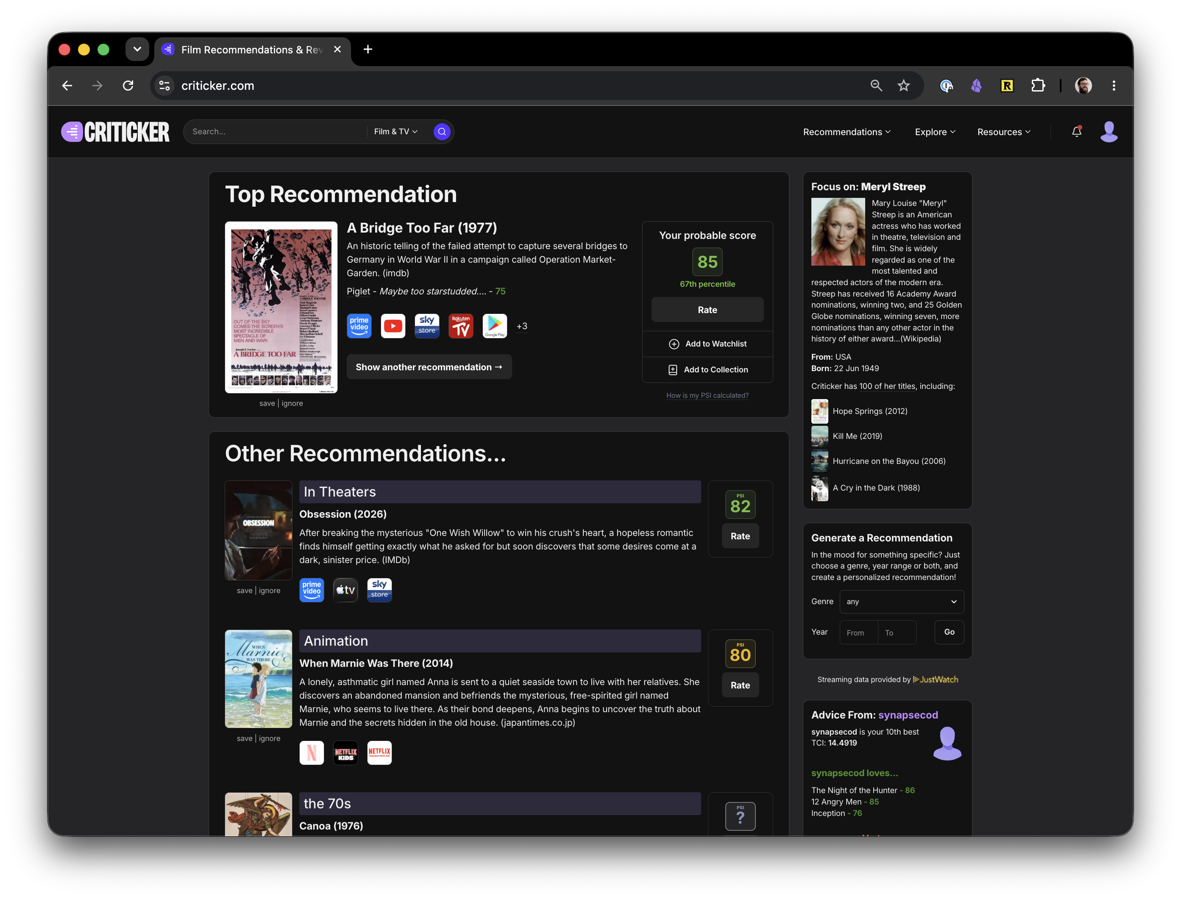Image resolution: width=1181 pixels, height=899 pixels.
Task: Rate A Bridge Too Far
Action: coord(707,310)
